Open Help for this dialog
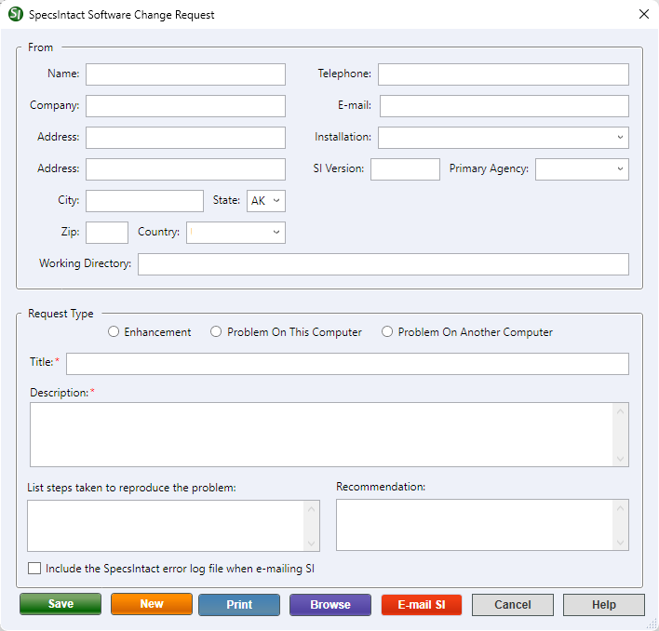The width and height of the screenshot is (659, 631). [x=604, y=605]
